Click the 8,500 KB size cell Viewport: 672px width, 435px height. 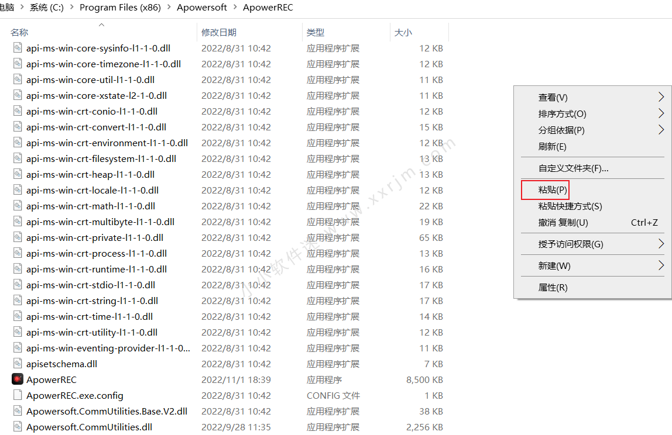pos(424,379)
